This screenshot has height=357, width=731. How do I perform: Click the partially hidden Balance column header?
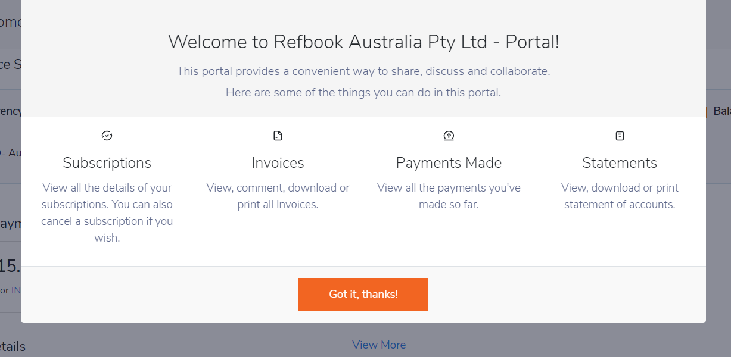tap(721, 111)
